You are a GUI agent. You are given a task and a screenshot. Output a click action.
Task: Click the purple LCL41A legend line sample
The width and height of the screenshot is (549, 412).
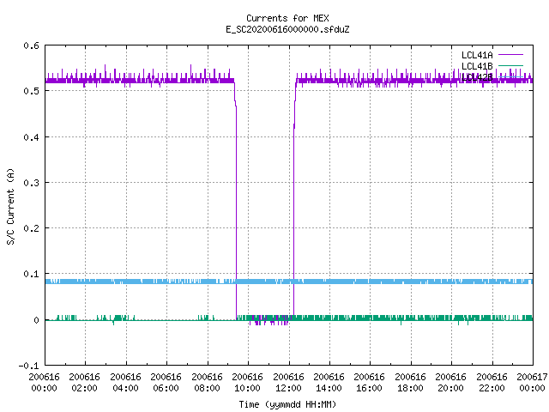[x=510, y=55]
